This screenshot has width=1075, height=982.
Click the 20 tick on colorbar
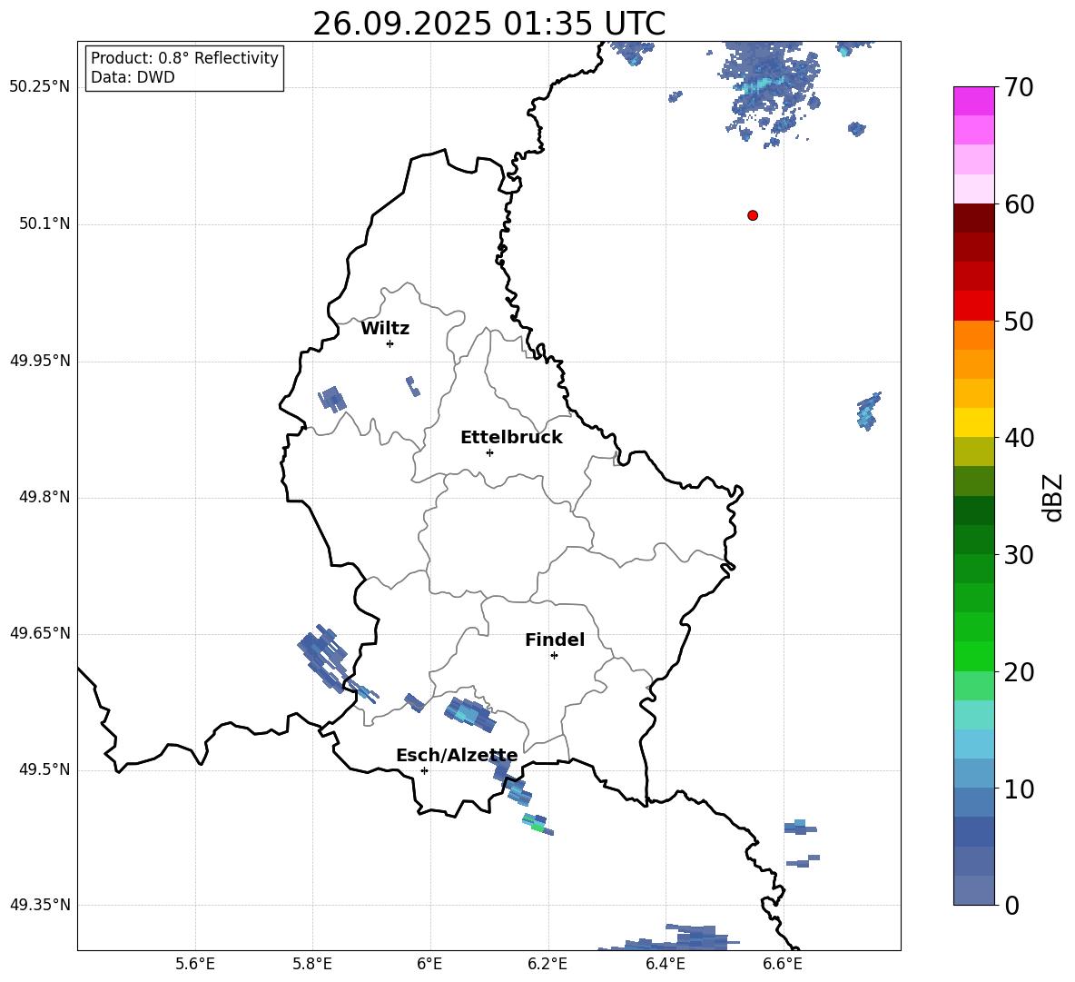(x=1019, y=672)
